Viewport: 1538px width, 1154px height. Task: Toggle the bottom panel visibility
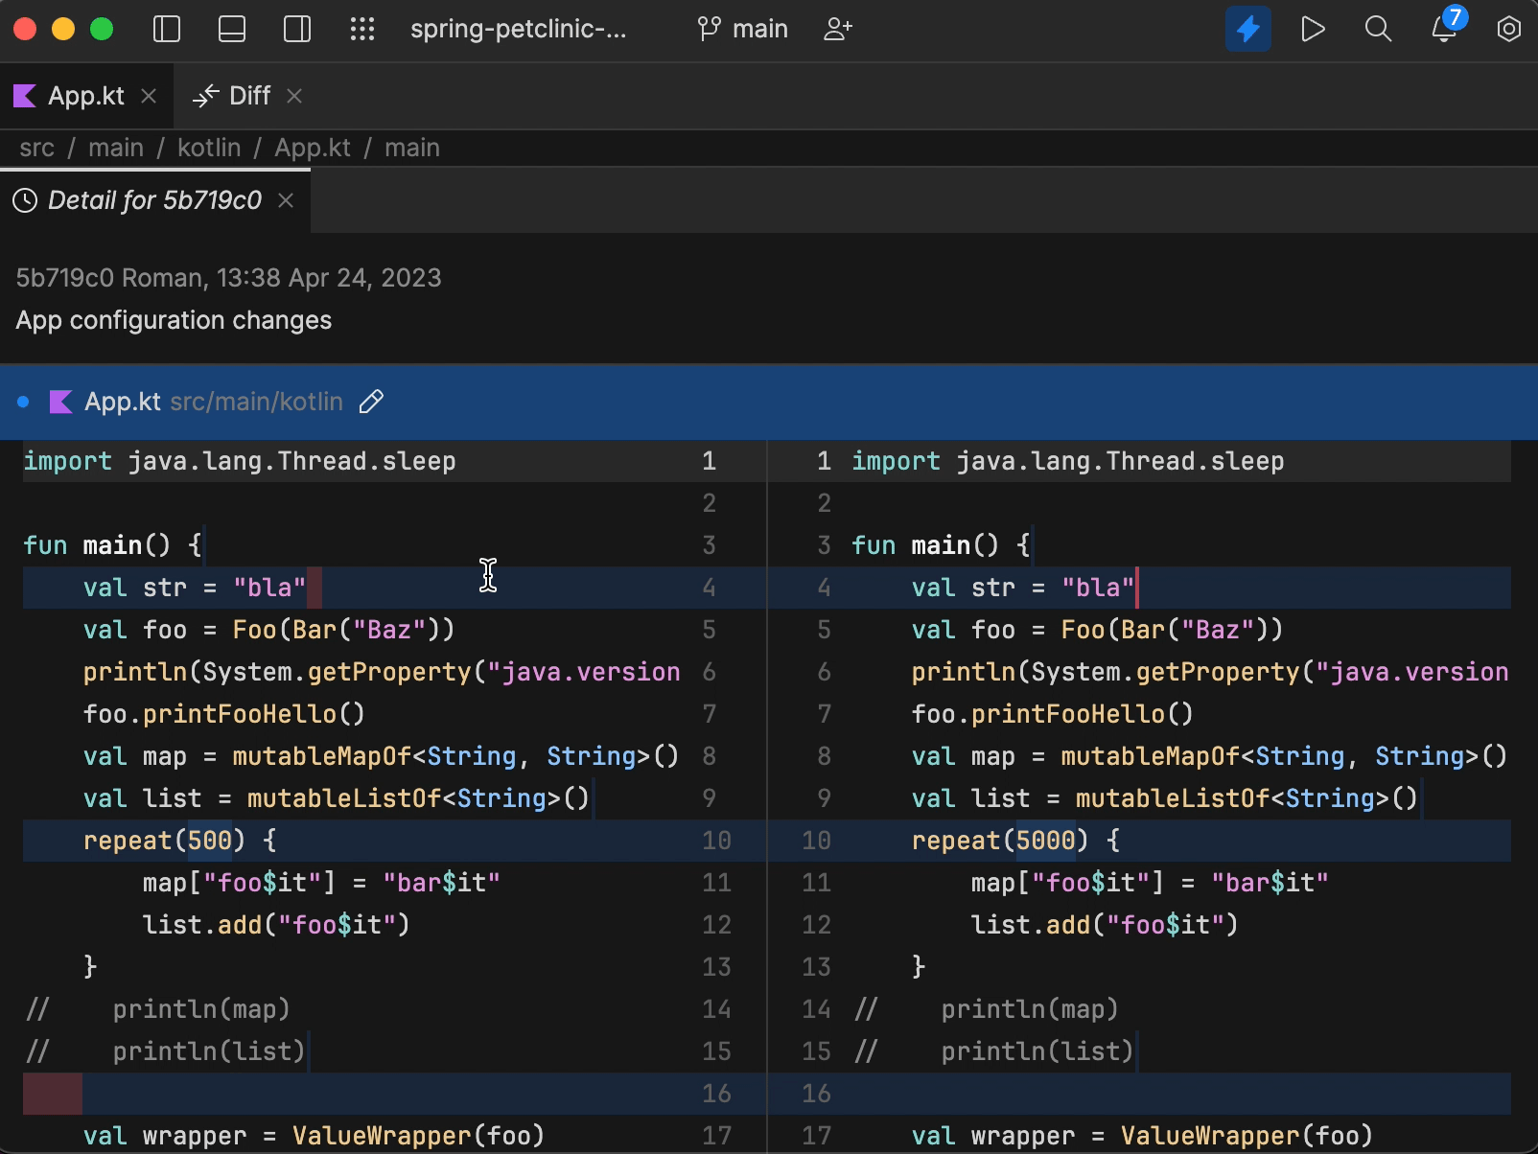(x=232, y=29)
